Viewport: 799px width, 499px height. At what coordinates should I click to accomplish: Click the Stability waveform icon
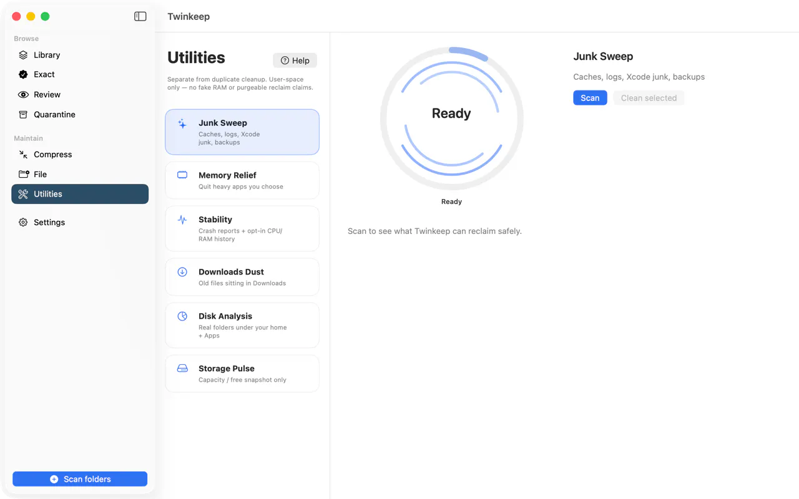[x=182, y=220]
